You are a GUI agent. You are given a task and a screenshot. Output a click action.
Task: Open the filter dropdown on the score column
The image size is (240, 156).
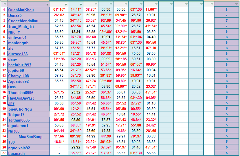[x=237, y=4]
